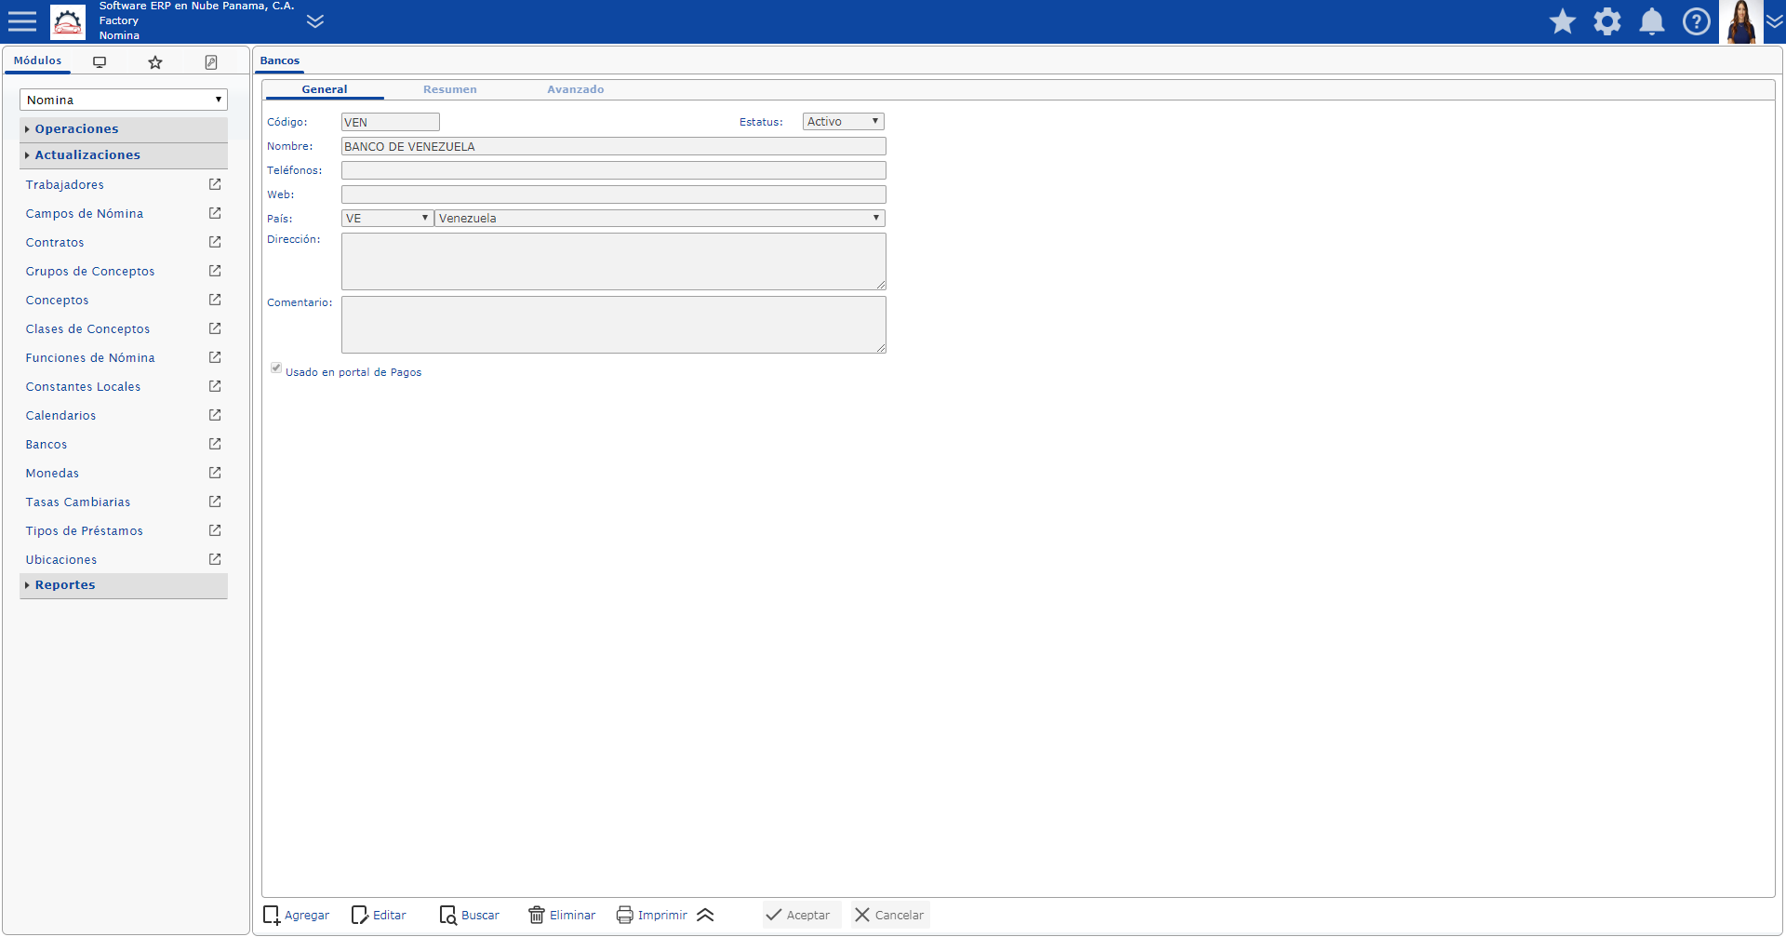Select the star favorites sidebar tab
This screenshot has height=937, width=1786.
(155, 62)
